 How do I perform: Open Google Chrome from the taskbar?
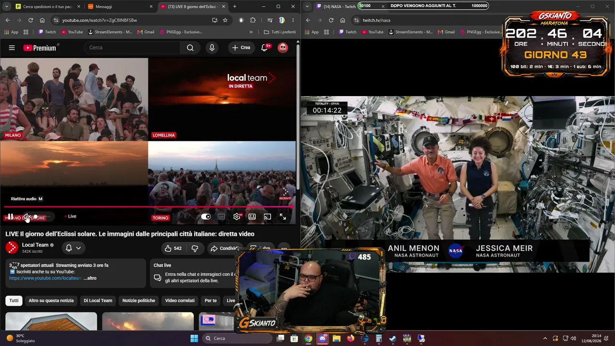[308, 338]
